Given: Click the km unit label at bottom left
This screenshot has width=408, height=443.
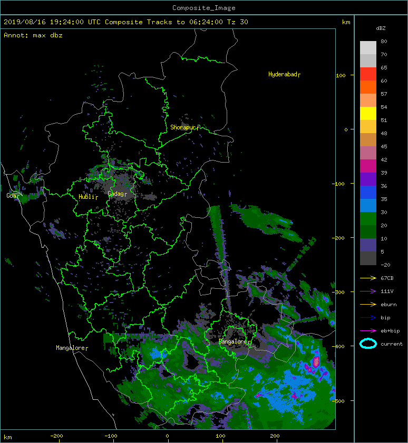Looking at the screenshot, I should 8,437.
